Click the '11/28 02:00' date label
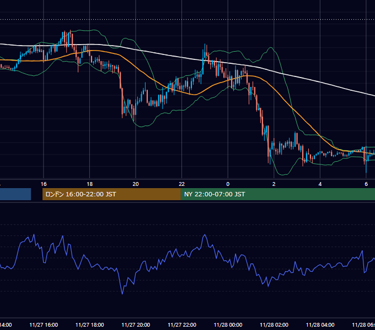The height and width of the screenshot is (330, 375). pos(274,324)
